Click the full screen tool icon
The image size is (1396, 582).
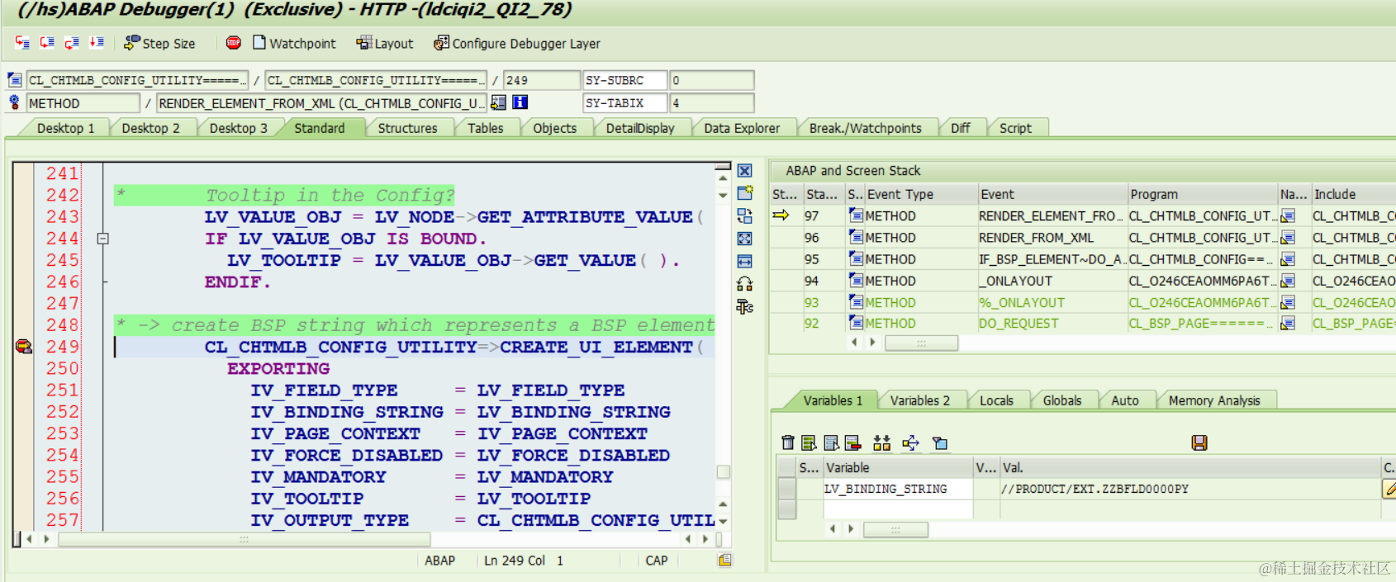coord(744,239)
